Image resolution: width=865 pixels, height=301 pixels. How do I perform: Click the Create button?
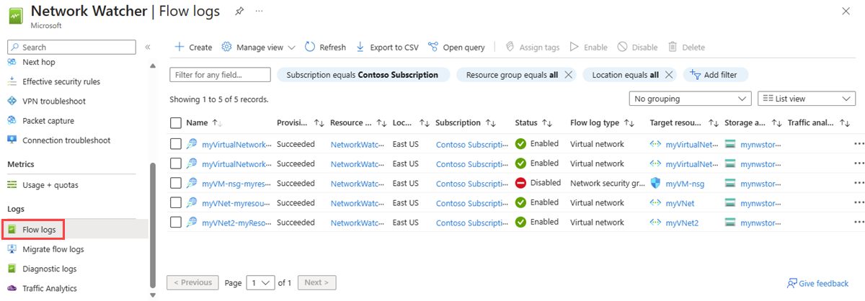[193, 47]
